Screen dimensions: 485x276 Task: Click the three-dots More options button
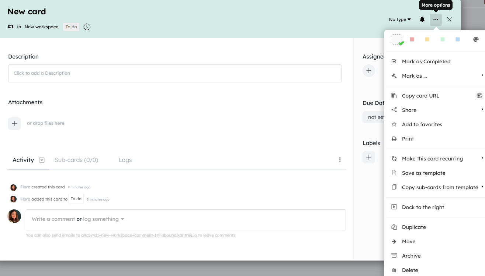click(x=436, y=20)
